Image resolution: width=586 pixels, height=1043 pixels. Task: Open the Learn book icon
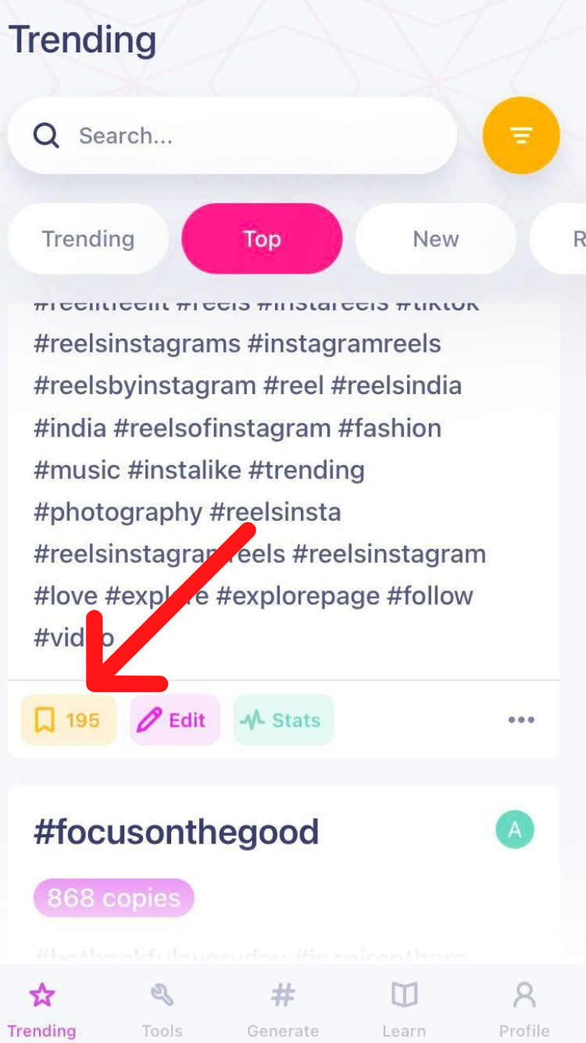tap(404, 1008)
